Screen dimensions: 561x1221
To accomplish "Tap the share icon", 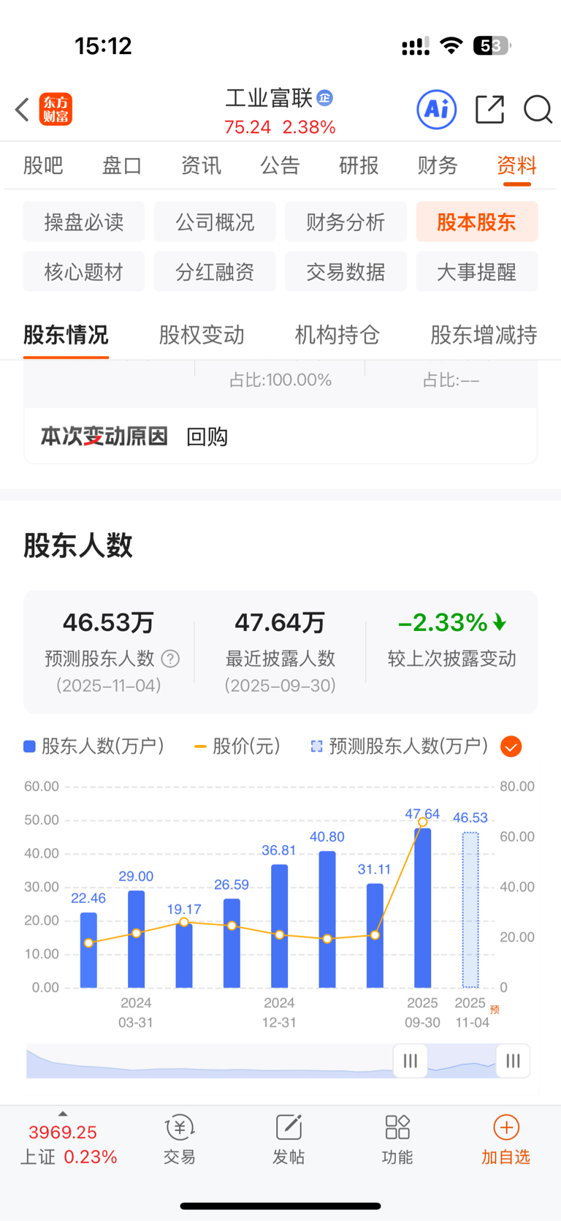I will click(489, 110).
